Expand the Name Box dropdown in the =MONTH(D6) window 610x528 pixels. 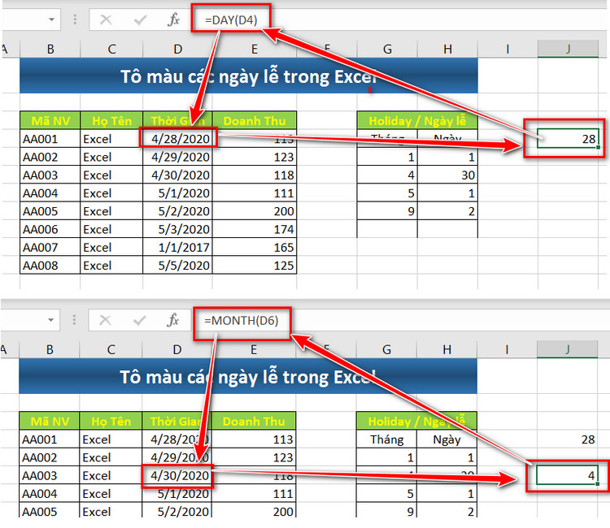click(x=50, y=320)
